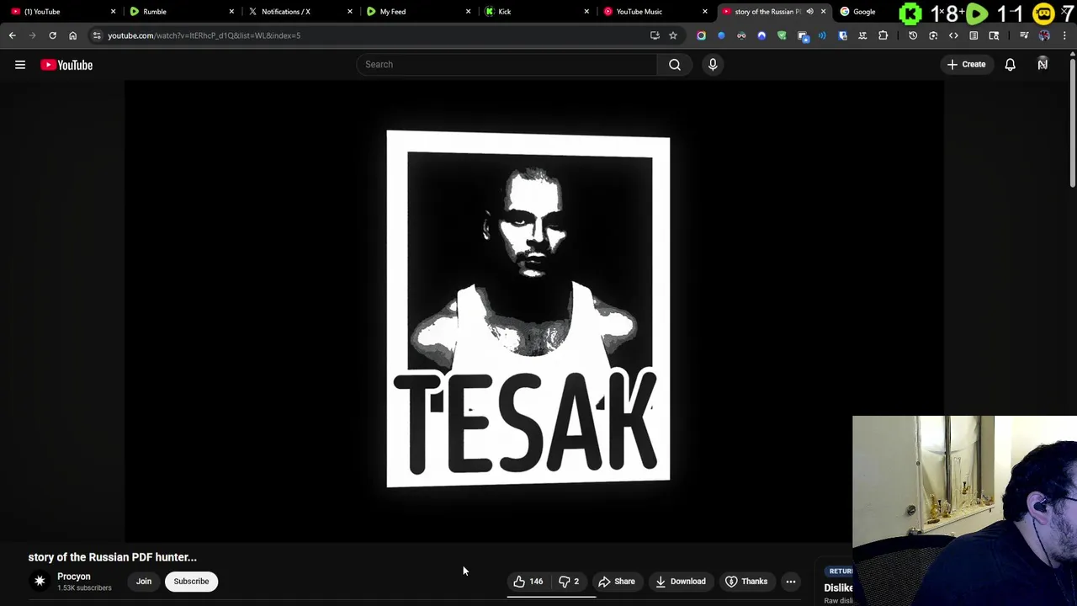Open the code brackets extension icon
The width and height of the screenshot is (1077, 606).
[953, 35]
